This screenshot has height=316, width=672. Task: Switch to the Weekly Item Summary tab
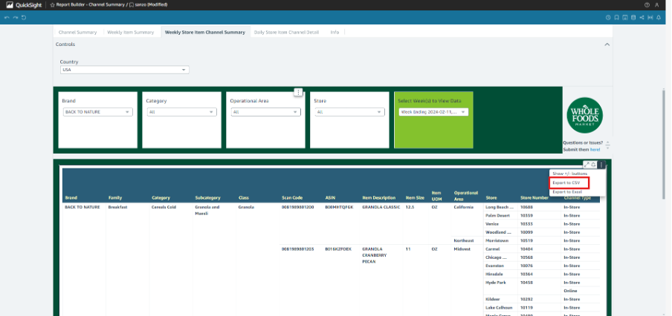130,32
